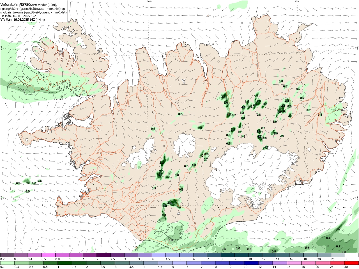The width and height of the screenshot is (359, 269).
Task: Click the bright red 30 swatch in lower legend row
Action: pyautogui.click(x=352, y=263)
